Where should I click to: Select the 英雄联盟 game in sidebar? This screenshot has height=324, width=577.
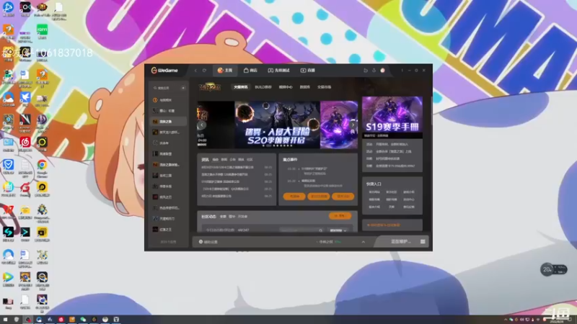coord(168,154)
